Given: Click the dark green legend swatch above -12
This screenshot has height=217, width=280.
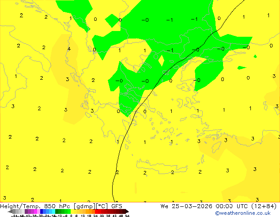Looking at the screenshot, I should click(x=57, y=211).
